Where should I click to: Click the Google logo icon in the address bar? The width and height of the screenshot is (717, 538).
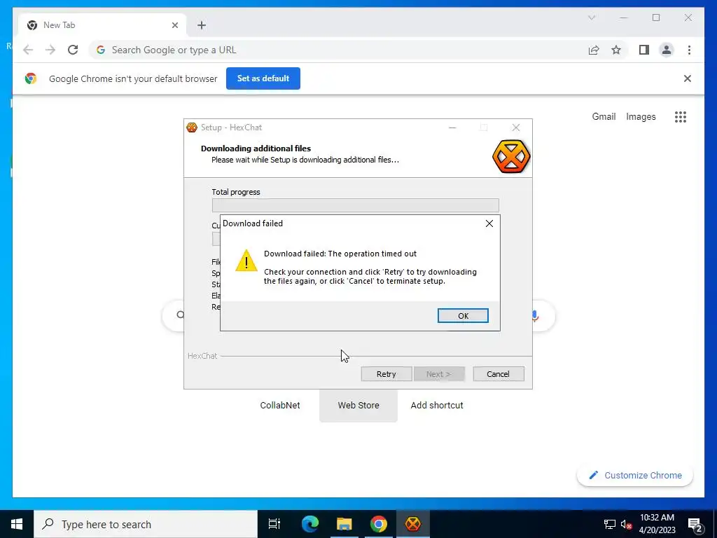click(101, 50)
